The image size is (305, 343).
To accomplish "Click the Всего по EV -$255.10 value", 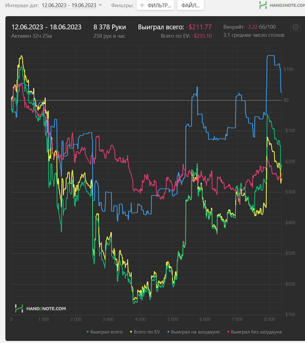I will (202, 36).
